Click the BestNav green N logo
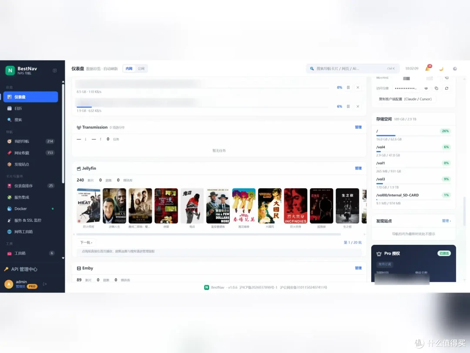This screenshot has width=470, height=353. pyautogui.click(x=10, y=71)
